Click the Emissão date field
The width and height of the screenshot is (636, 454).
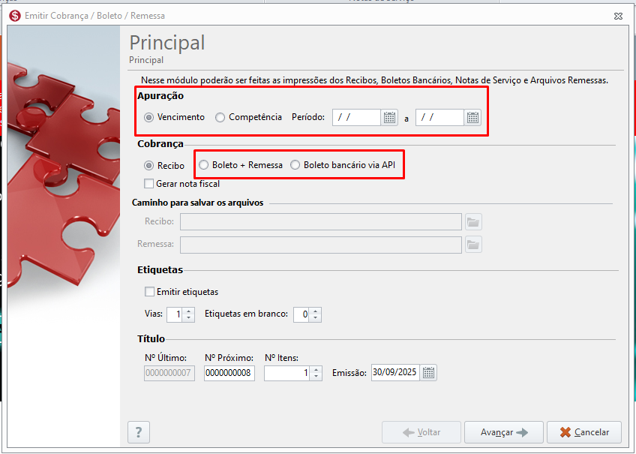point(395,372)
